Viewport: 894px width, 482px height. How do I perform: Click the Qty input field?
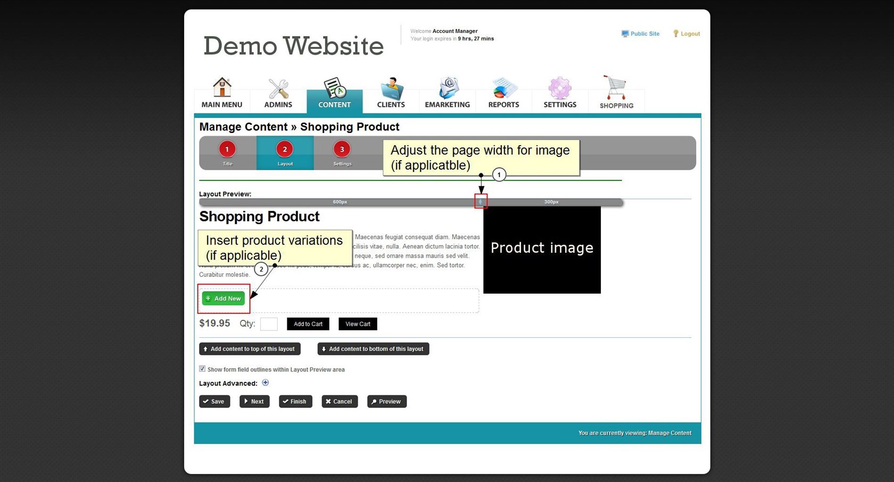click(269, 324)
